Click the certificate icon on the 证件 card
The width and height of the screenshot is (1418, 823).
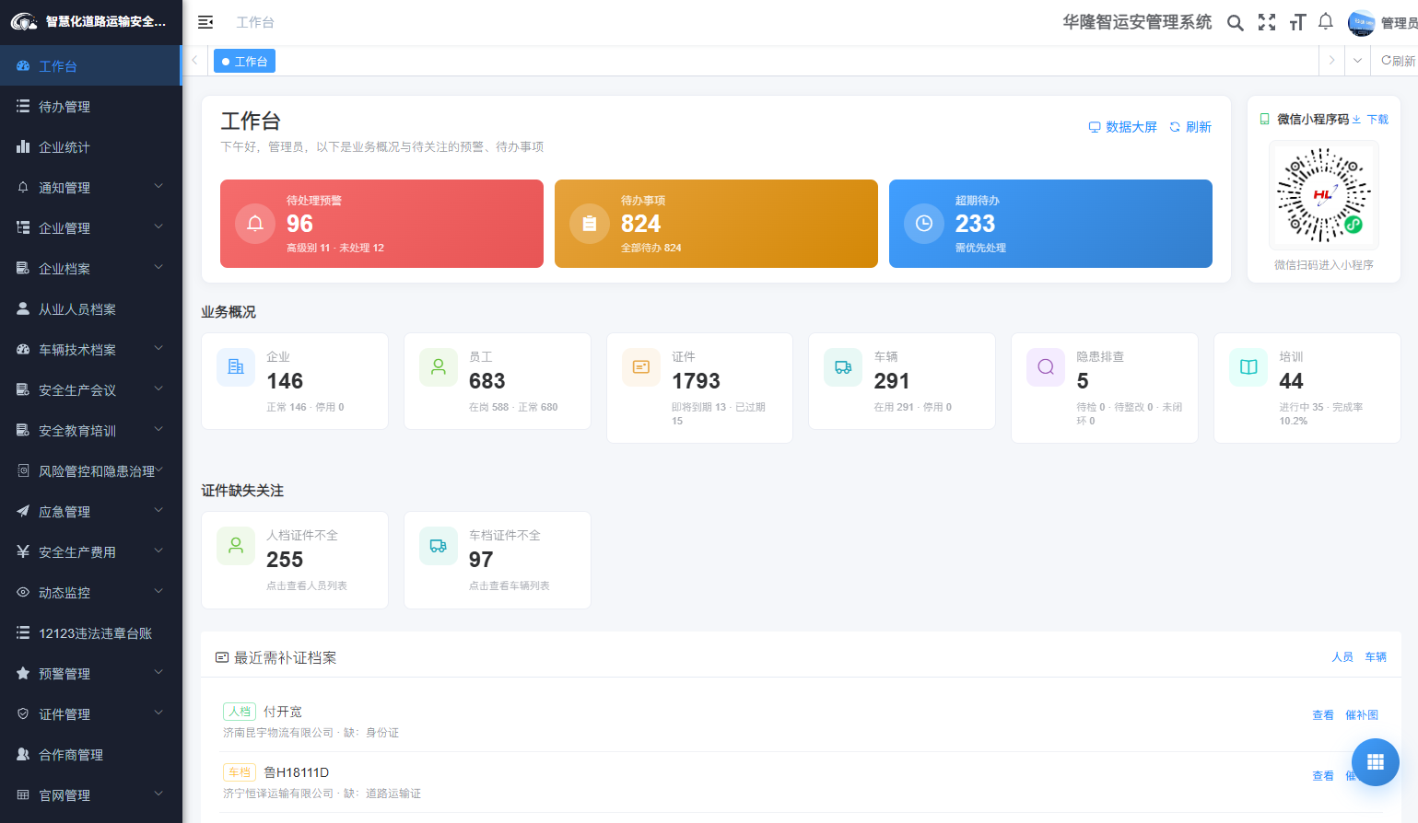641,367
